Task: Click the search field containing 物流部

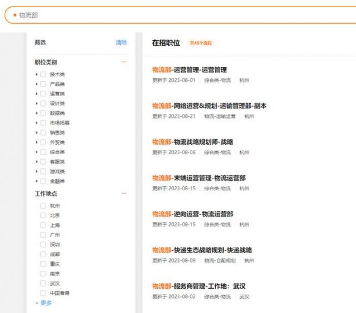Action: [178, 15]
